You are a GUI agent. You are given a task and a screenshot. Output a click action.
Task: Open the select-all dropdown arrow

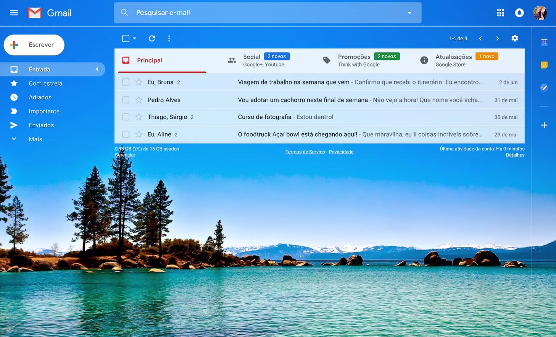point(134,38)
